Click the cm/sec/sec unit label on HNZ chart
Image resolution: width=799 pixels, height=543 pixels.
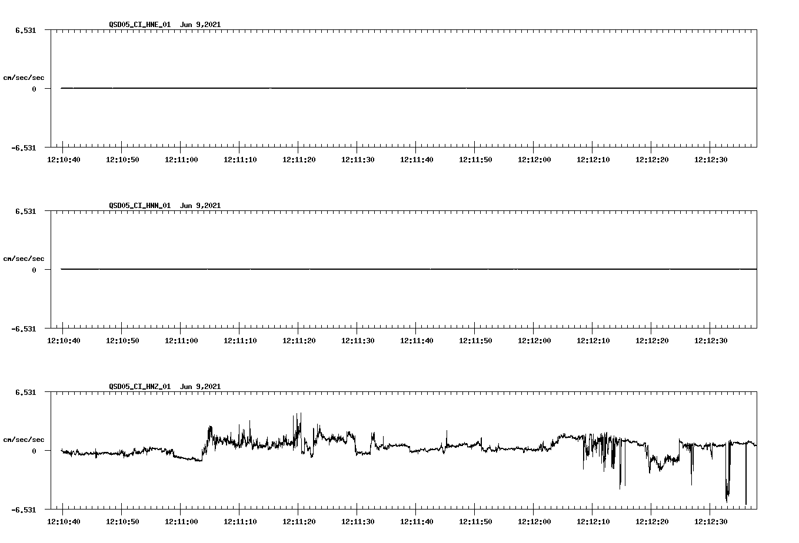tap(24, 440)
